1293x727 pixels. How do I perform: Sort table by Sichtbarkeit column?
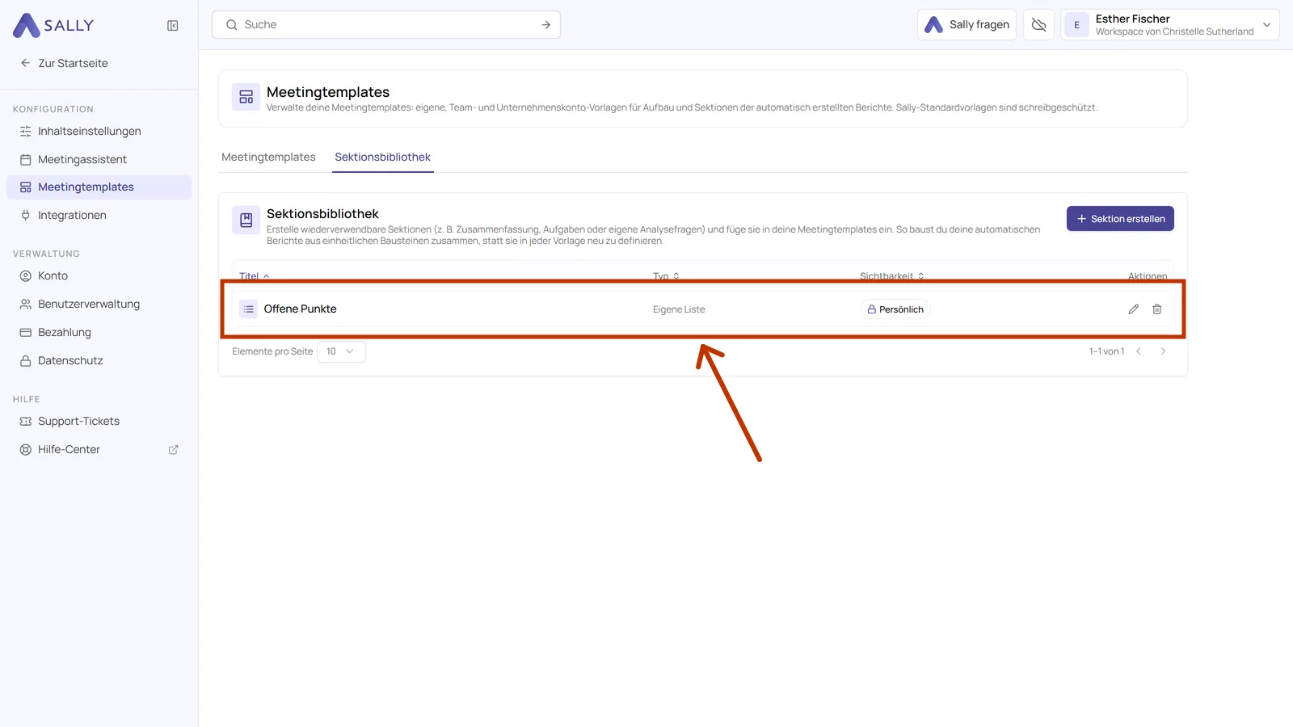pos(892,276)
